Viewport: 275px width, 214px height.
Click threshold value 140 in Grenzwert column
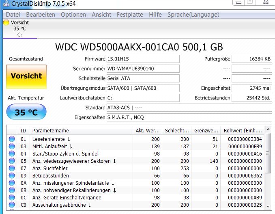(214, 161)
